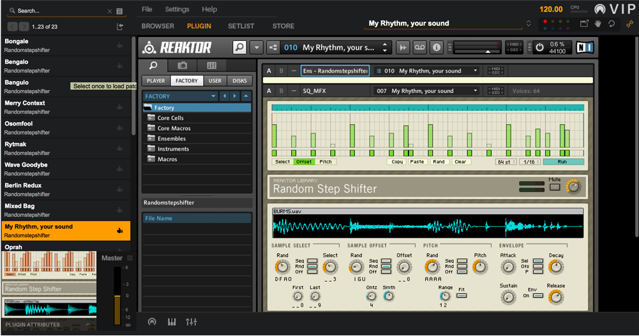Toggle the Env On switch
Screen dimensions: 639x336
(x=538, y=296)
